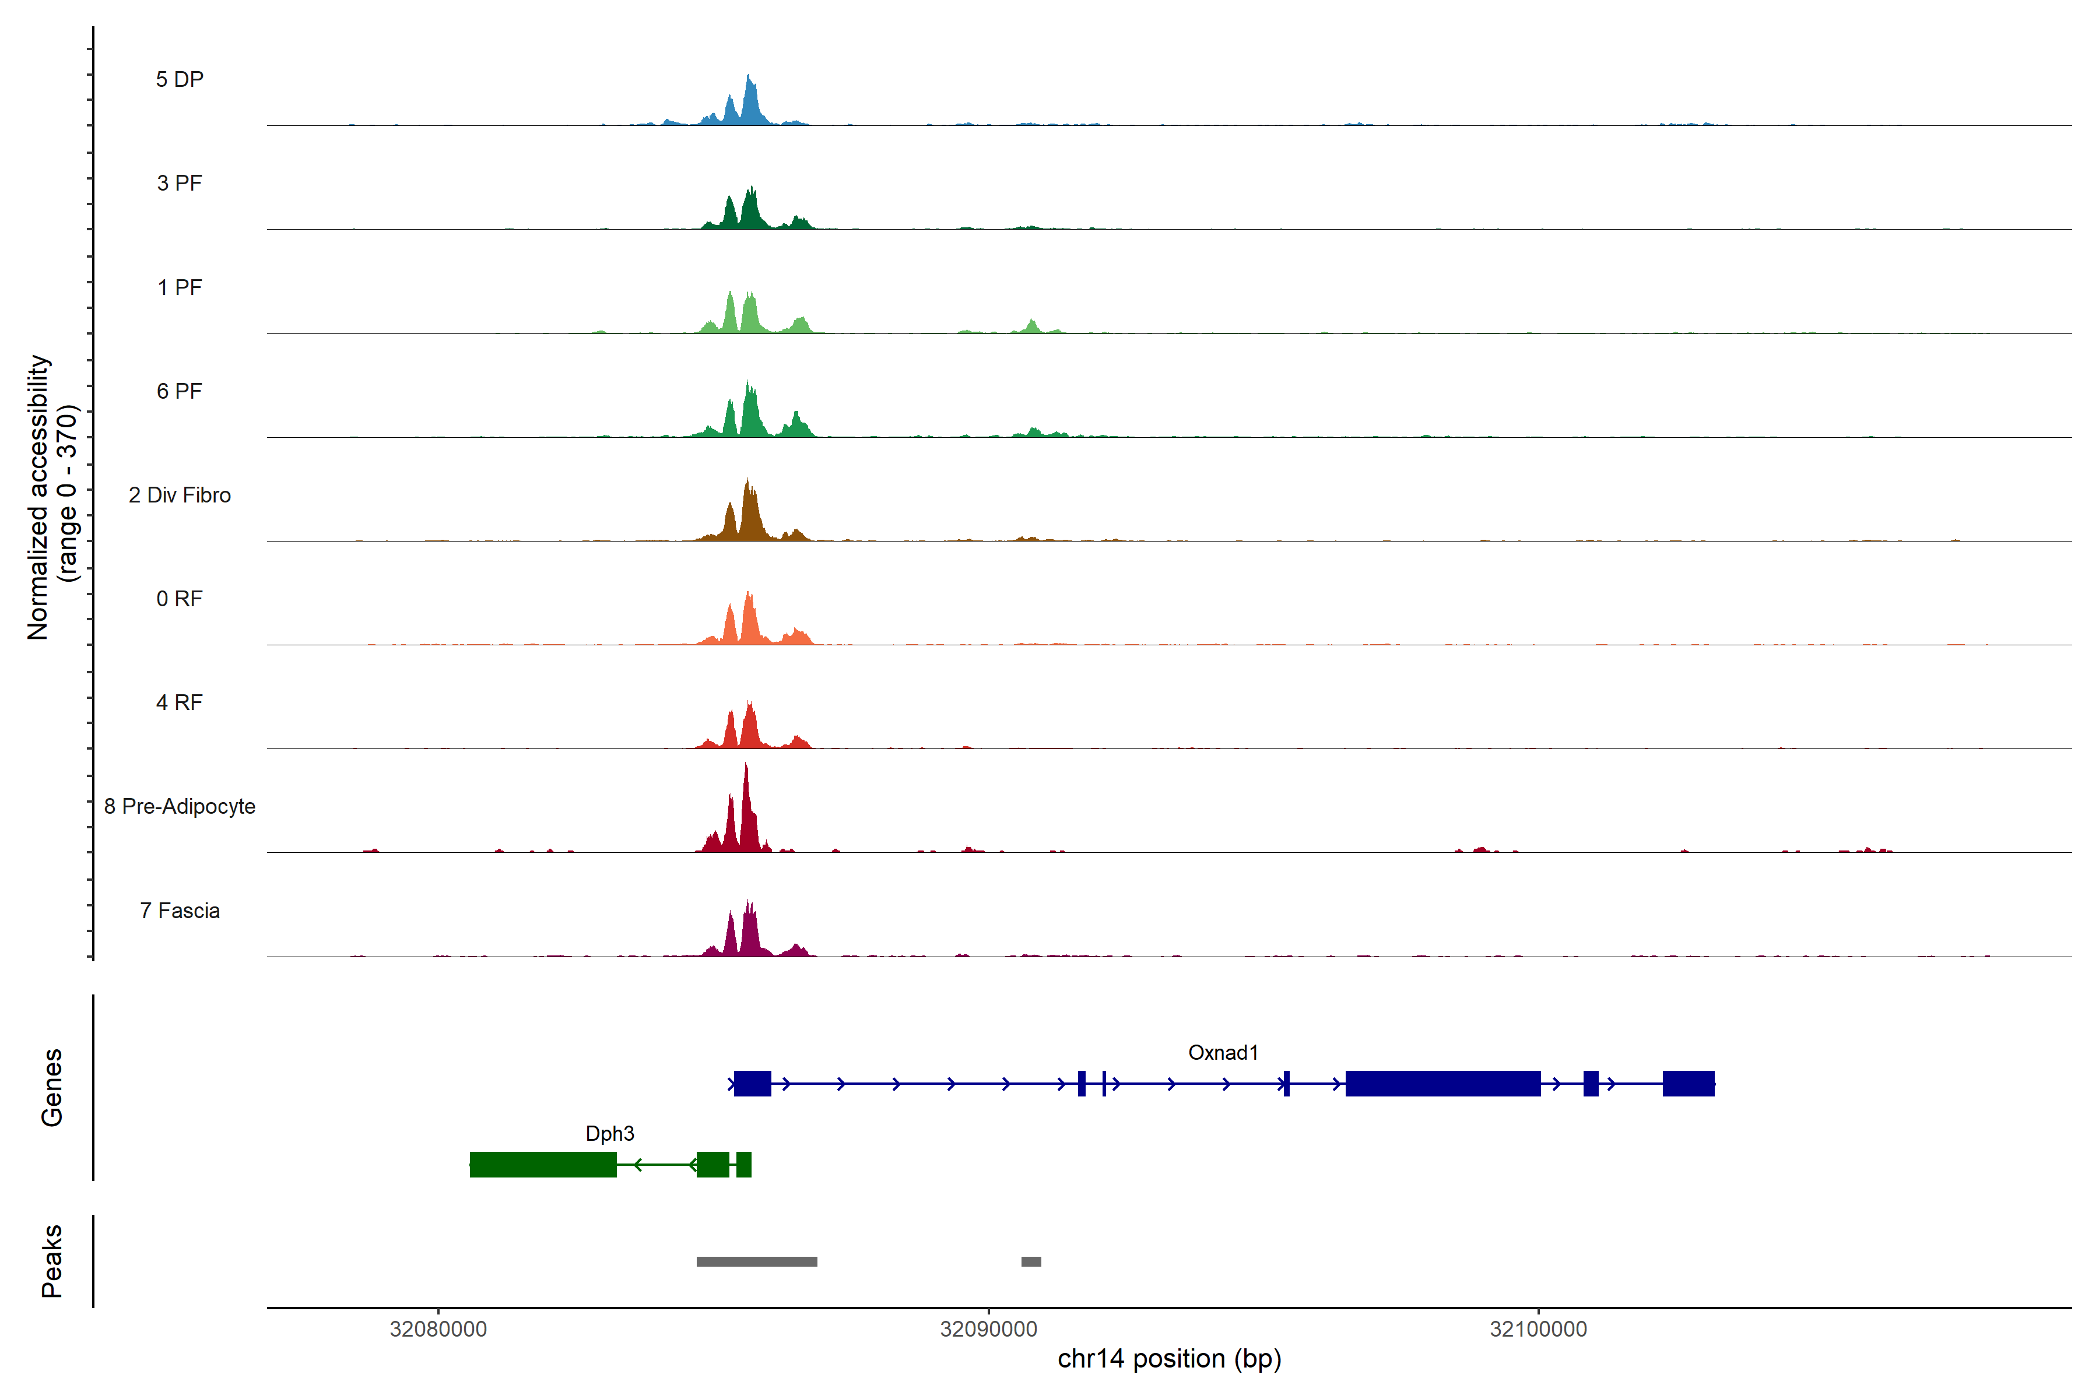Screen dimensions: 2099x1399
Task: Click the Oxnad1 gene name label
Action: (1223, 1053)
